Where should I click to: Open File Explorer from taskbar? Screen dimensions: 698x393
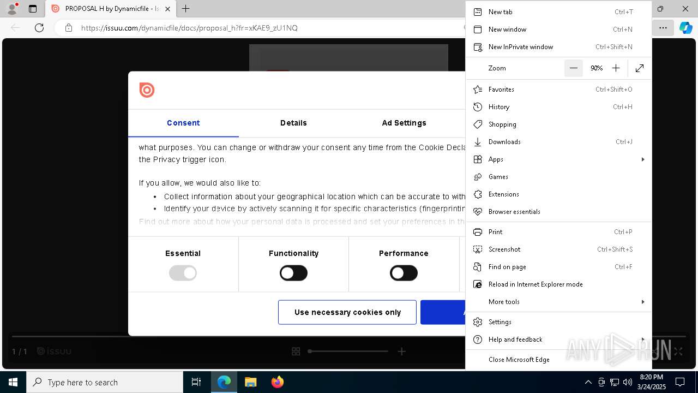[x=250, y=382]
